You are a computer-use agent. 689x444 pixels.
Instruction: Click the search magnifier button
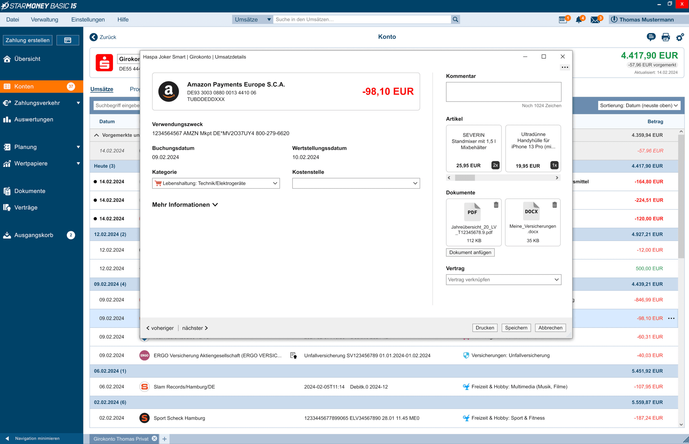[x=455, y=19]
